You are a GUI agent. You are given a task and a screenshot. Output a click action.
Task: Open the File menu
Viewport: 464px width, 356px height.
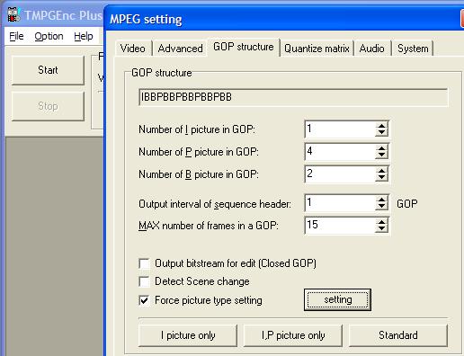[x=16, y=36]
